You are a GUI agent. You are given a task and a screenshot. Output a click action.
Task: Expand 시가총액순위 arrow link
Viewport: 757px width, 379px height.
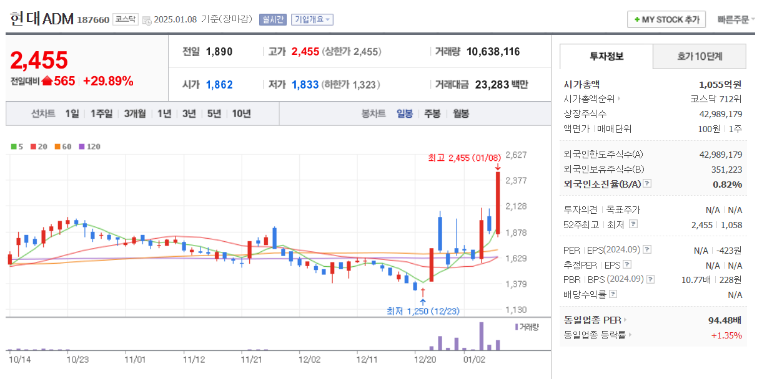click(x=620, y=98)
